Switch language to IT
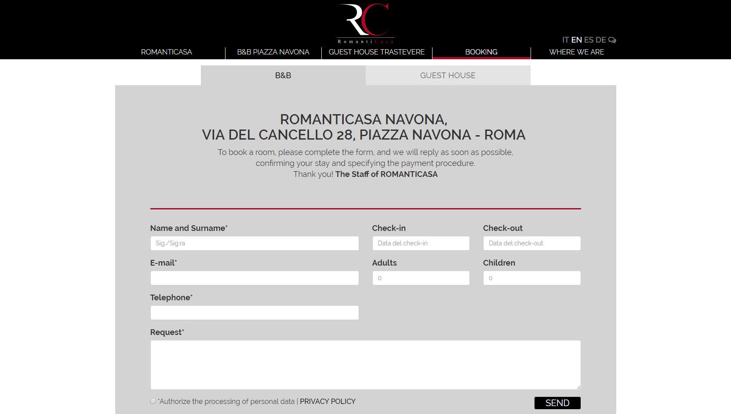 click(x=565, y=40)
